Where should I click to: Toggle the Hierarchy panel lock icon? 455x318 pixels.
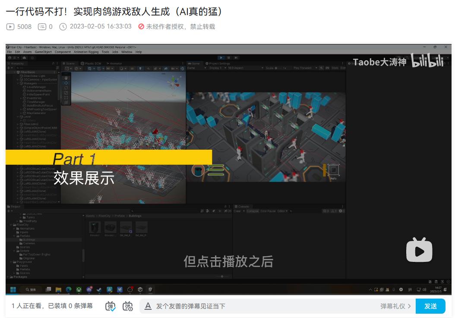pos(53,63)
